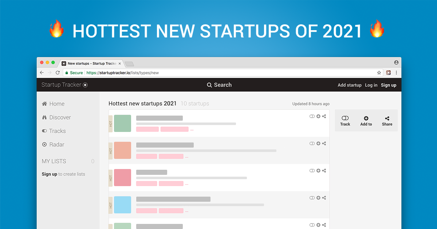Click the Sign up link in the header
The width and height of the screenshot is (437, 229).
389,85
